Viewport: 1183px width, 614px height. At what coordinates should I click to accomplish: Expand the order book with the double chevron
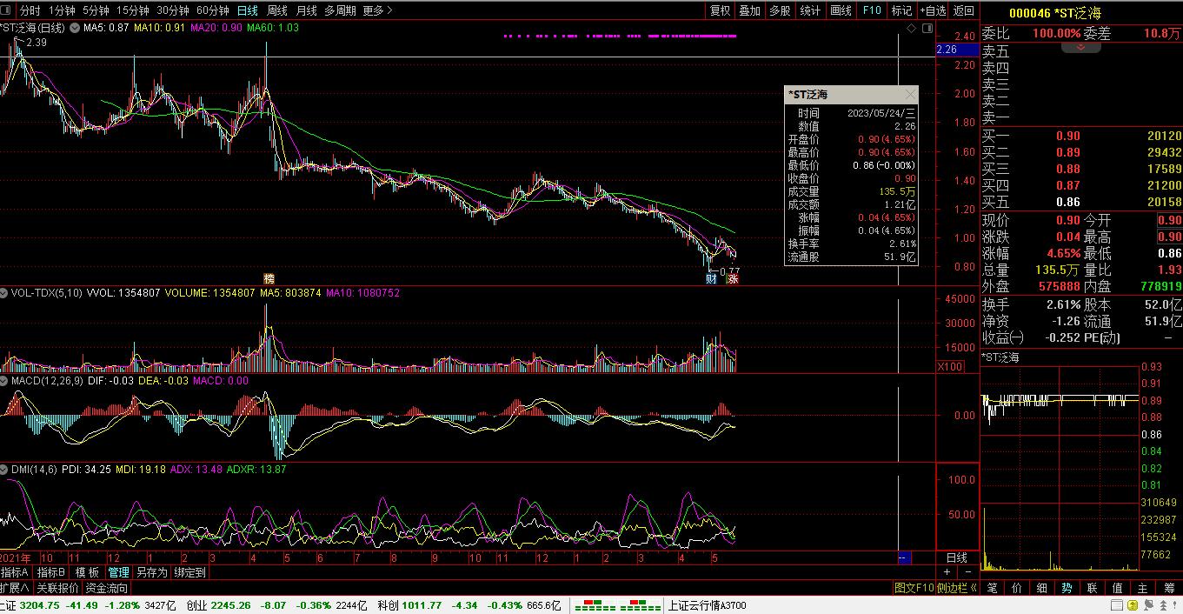1081,47
